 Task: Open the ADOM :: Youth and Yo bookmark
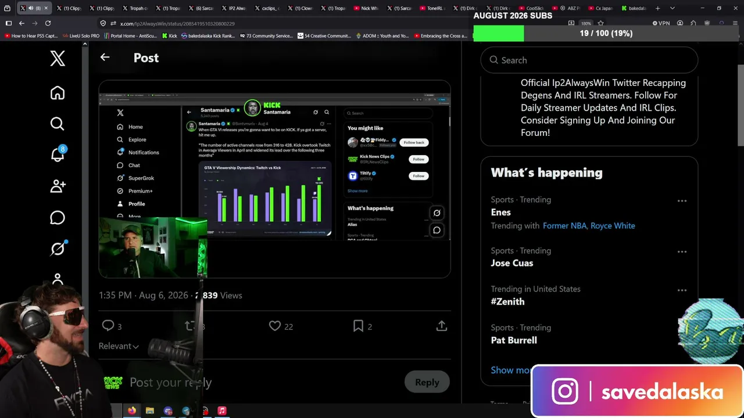pos(382,36)
